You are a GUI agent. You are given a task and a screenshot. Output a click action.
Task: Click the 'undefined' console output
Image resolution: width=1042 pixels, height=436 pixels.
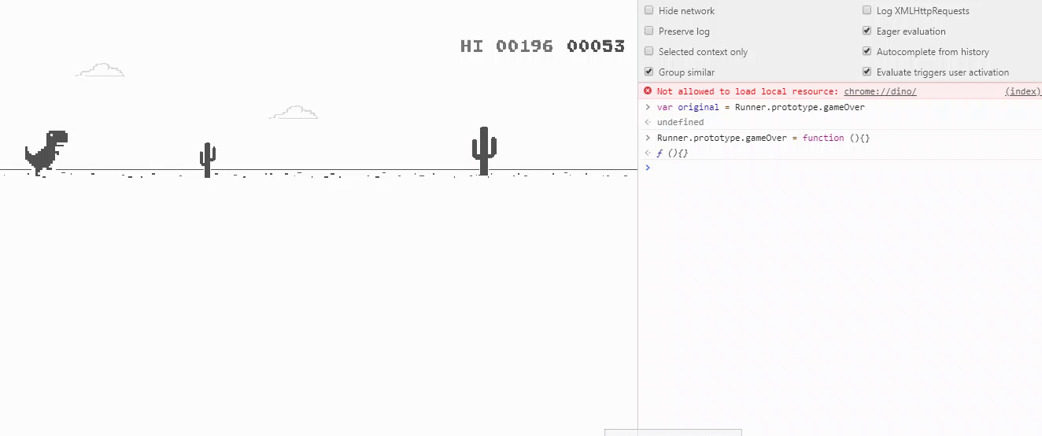pos(680,122)
